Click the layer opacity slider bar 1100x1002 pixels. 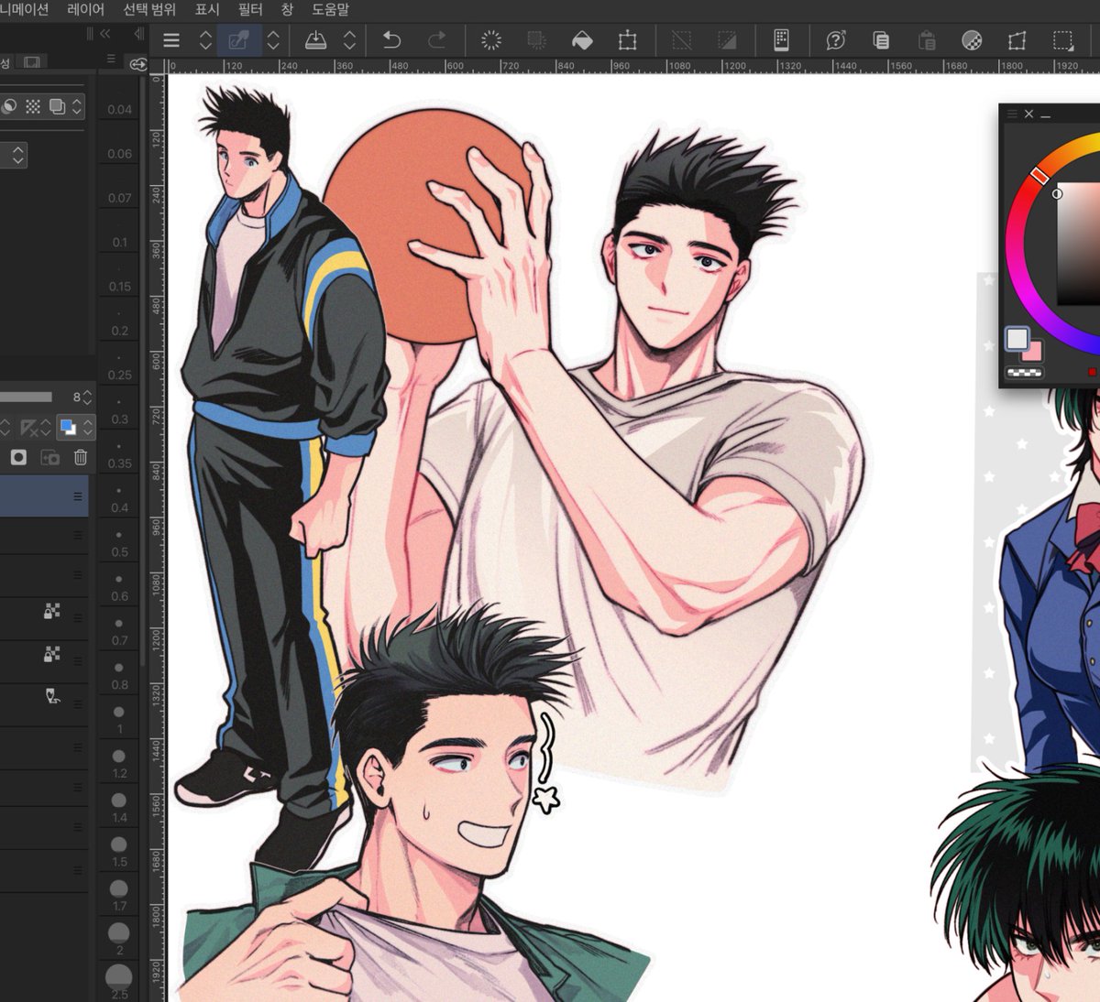click(26, 397)
